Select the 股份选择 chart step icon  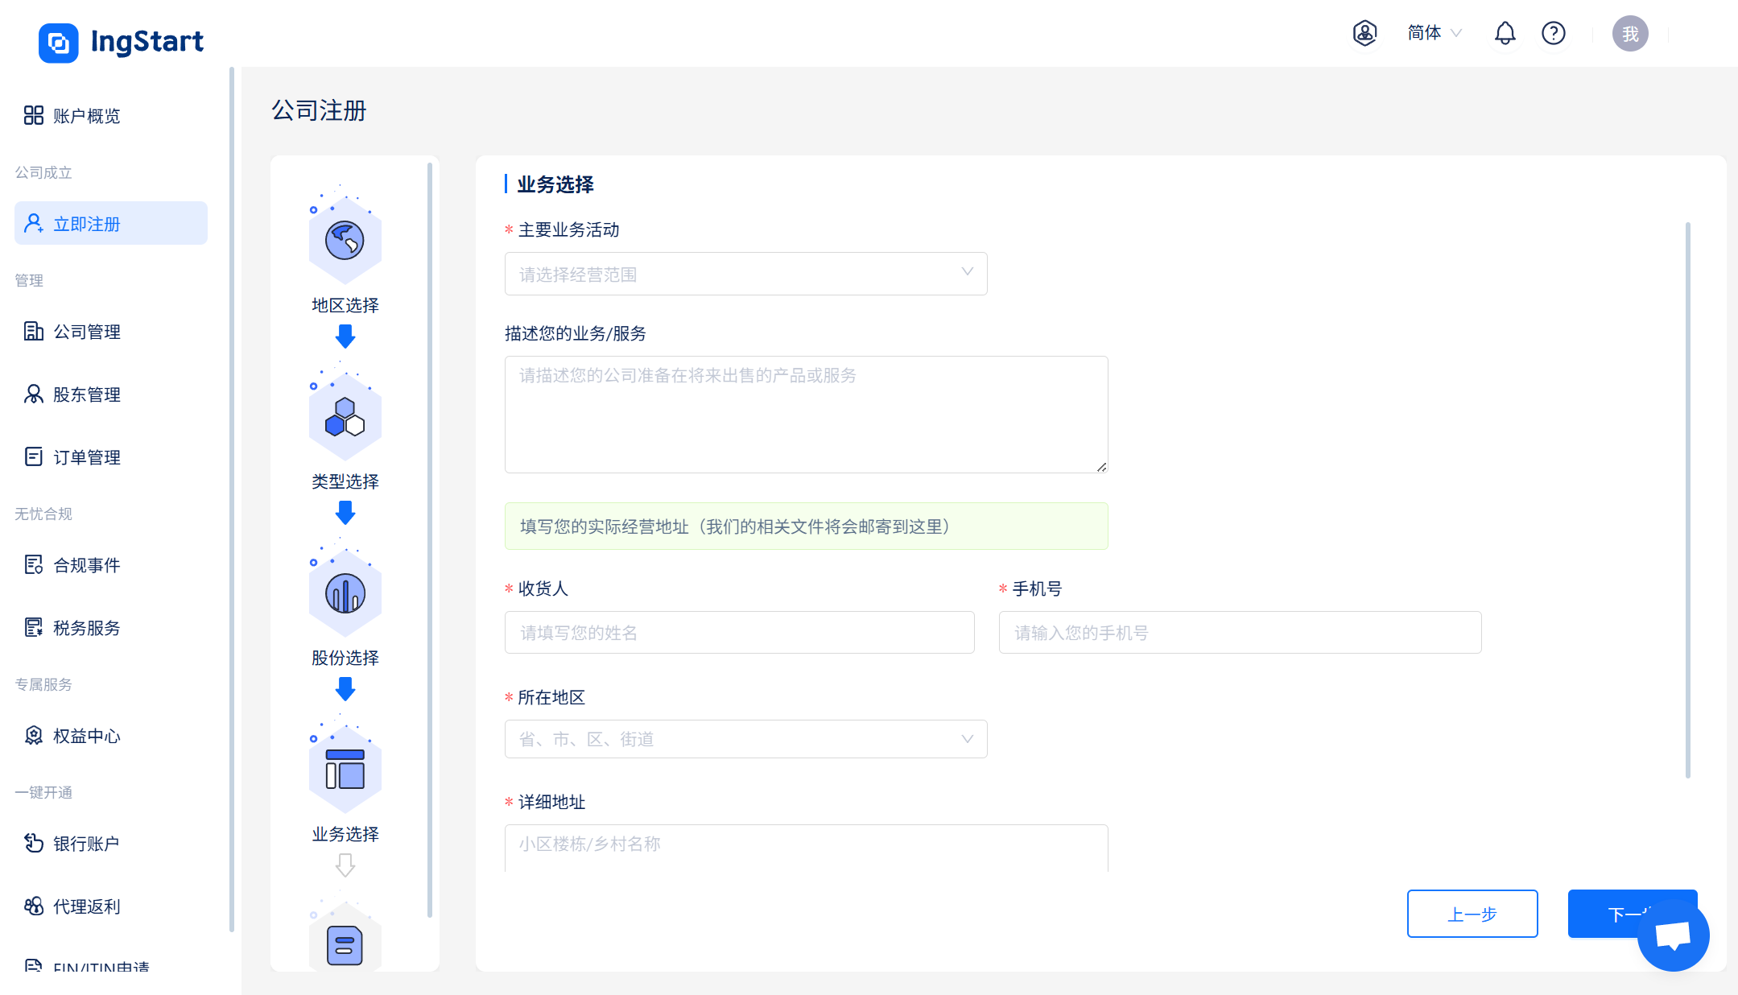tap(345, 594)
